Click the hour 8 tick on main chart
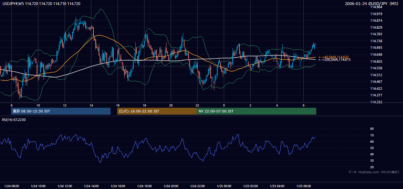The width and height of the screenshot is (403, 189). click(x=11, y=105)
